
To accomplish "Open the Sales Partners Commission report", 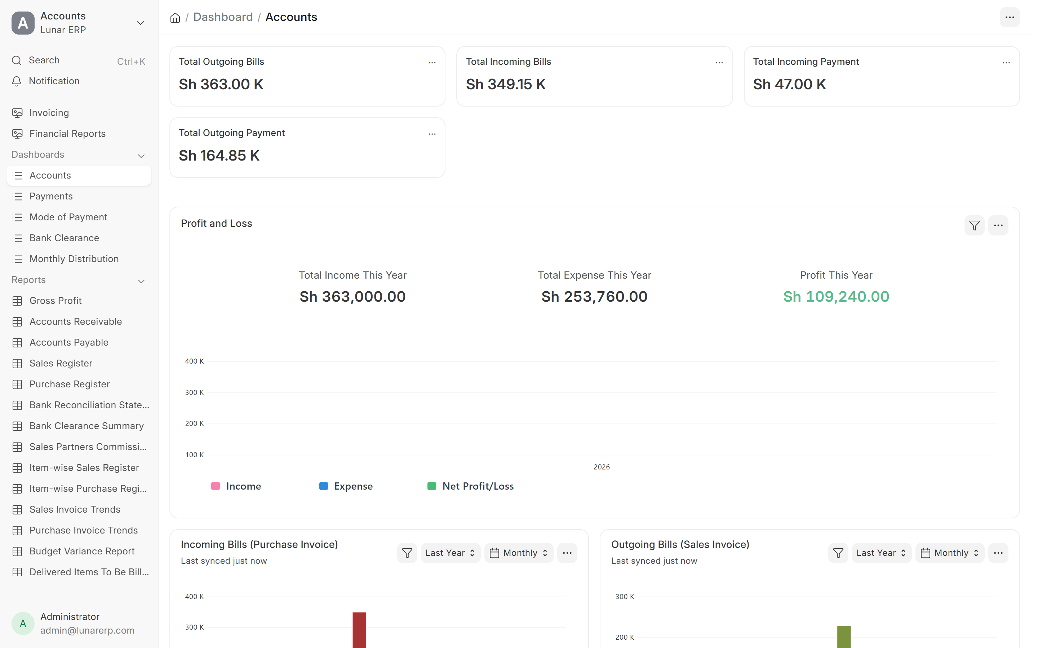I will (79, 447).
